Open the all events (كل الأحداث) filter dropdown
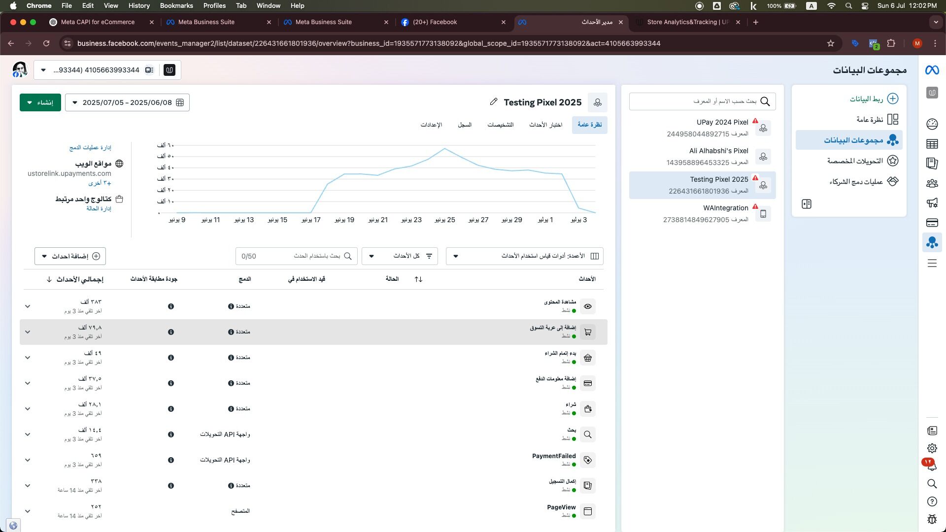The width and height of the screenshot is (946, 532). coord(400,256)
